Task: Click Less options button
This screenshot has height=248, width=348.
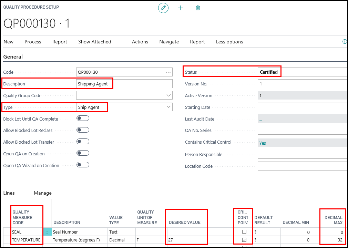Action: (229, 42)
